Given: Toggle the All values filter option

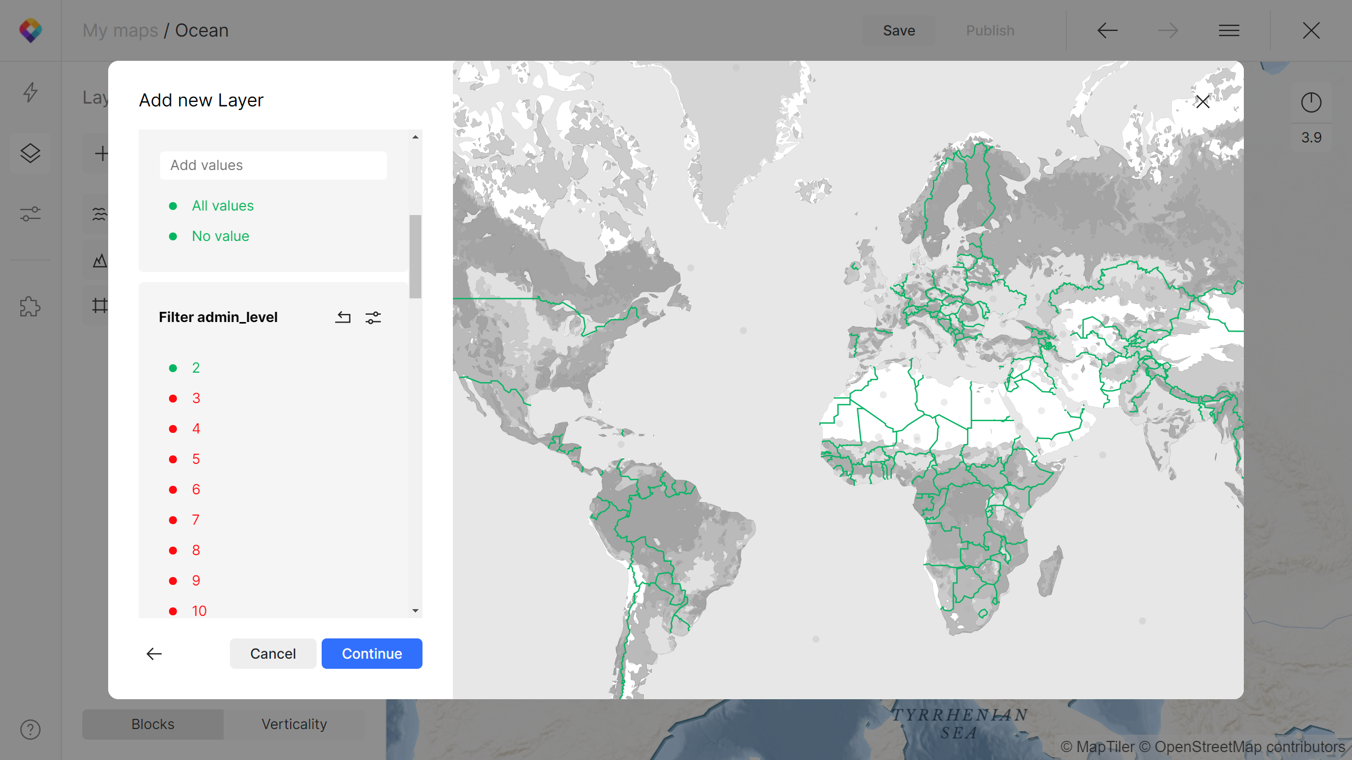Looking at the screenshot, I should 223,206.
